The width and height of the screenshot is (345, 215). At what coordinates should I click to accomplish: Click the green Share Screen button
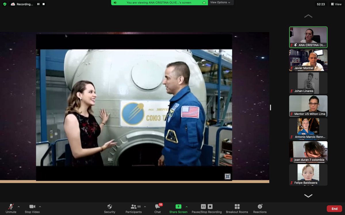178,208
